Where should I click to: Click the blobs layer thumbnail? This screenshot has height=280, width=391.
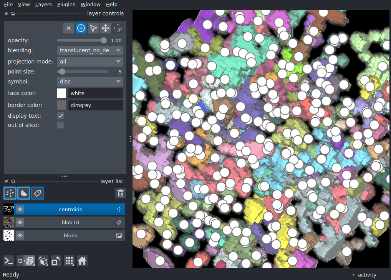pyautogui.click(x=9, y=235)
